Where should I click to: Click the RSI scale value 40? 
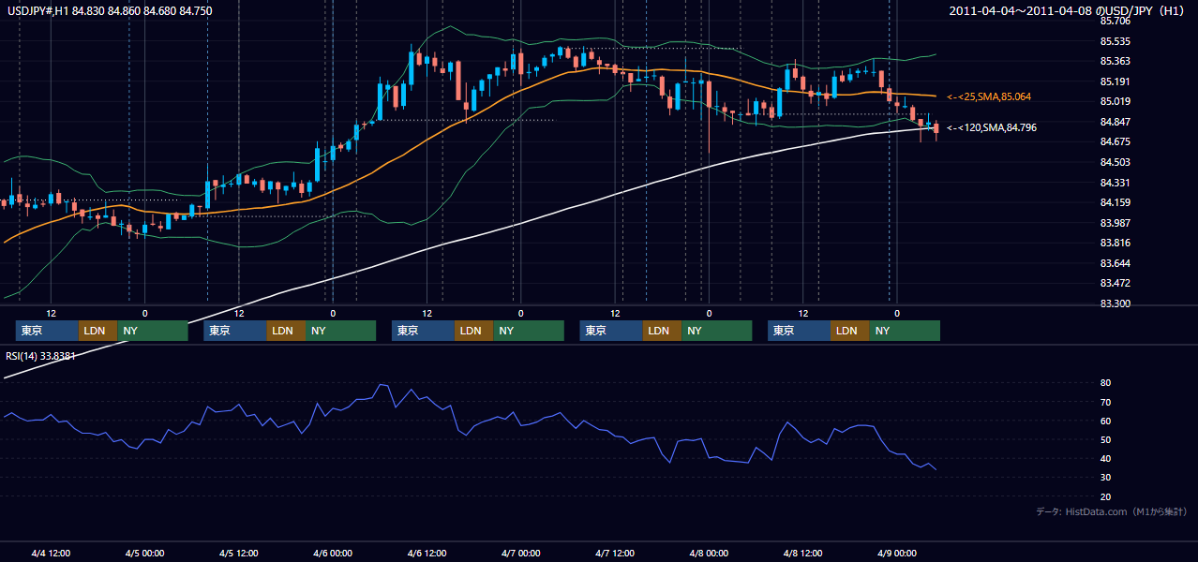[1105, 458]
